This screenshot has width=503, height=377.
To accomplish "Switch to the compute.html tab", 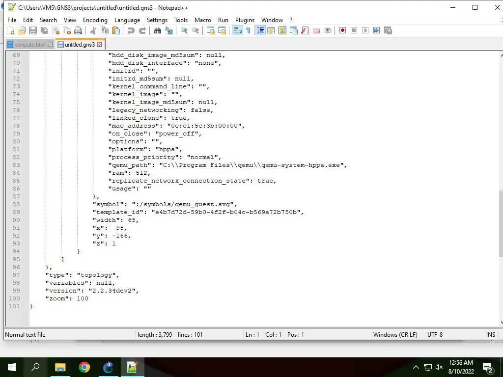I will pyautogui.click(x=29, y=45).
